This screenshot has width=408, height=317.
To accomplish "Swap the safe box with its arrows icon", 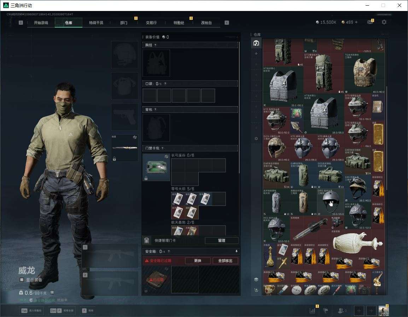I will [166, 269].
